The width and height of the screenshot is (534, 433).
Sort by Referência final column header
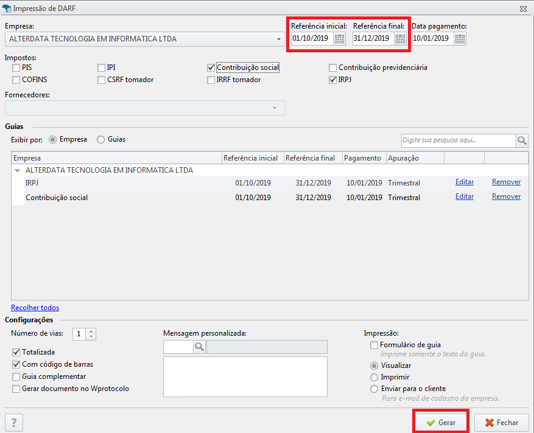coord(314,158)
